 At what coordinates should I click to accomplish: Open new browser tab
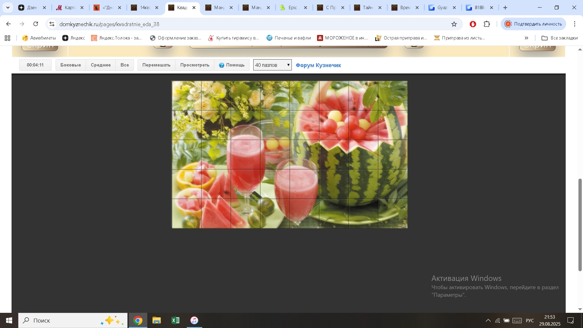505,8
